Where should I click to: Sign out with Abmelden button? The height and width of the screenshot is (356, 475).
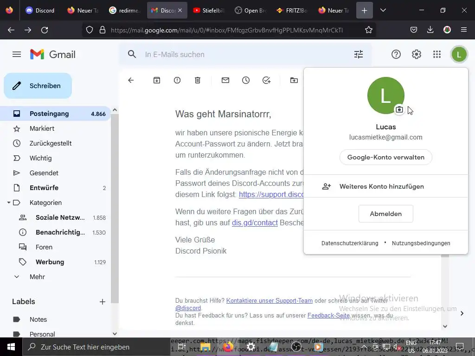coord(385,214)
